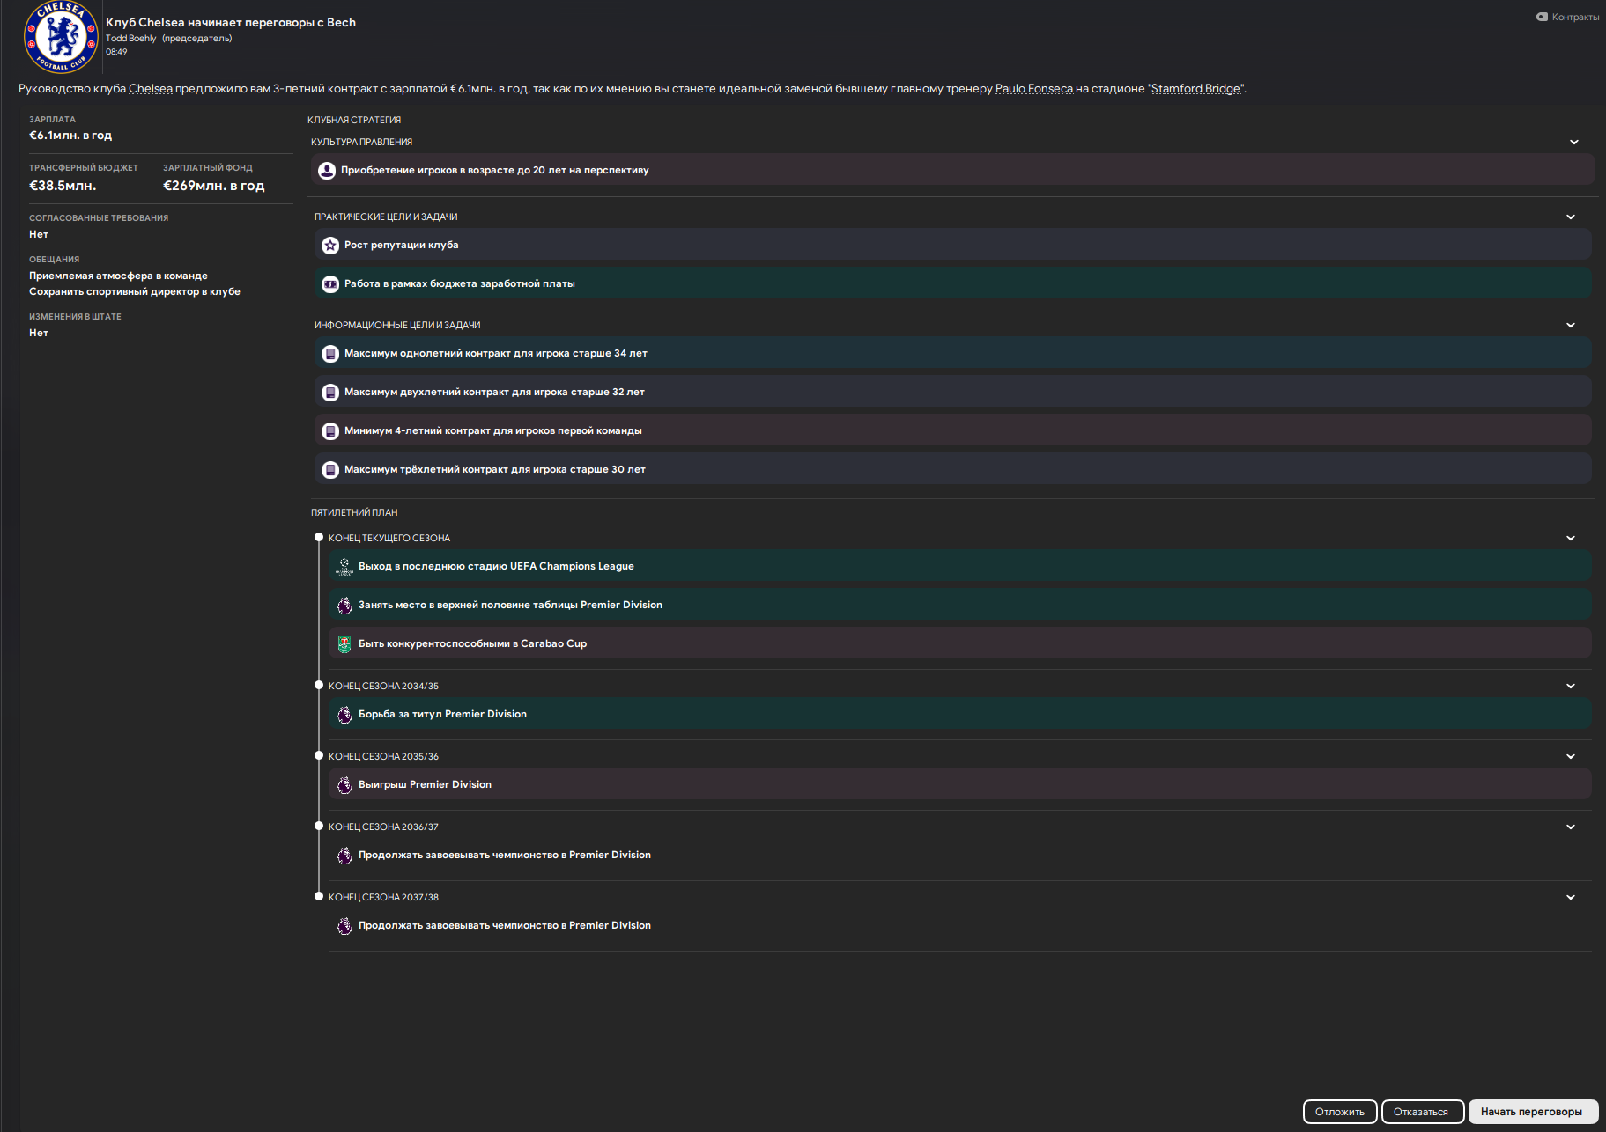1606x1132 pixels.
Task: Collapse the Конец сезона 2036/37 section
Action: tap(1571, 827)
